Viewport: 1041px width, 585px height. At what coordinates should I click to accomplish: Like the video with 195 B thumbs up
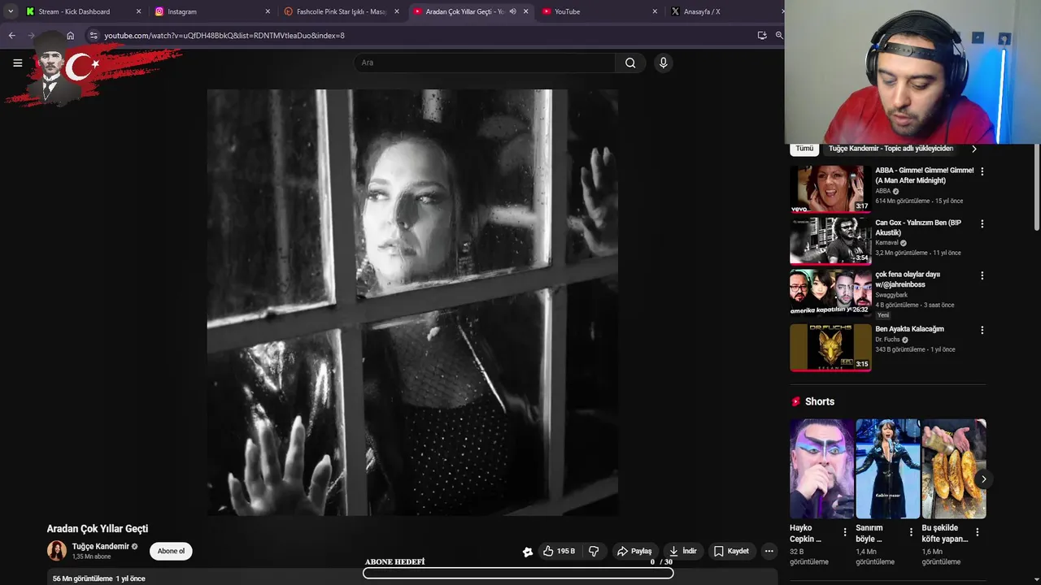[x=559, y=551]
